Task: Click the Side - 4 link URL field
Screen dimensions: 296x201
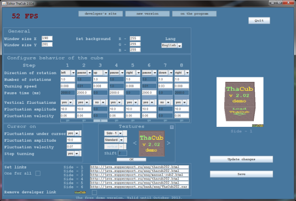Action: click(x=140, y=179)
